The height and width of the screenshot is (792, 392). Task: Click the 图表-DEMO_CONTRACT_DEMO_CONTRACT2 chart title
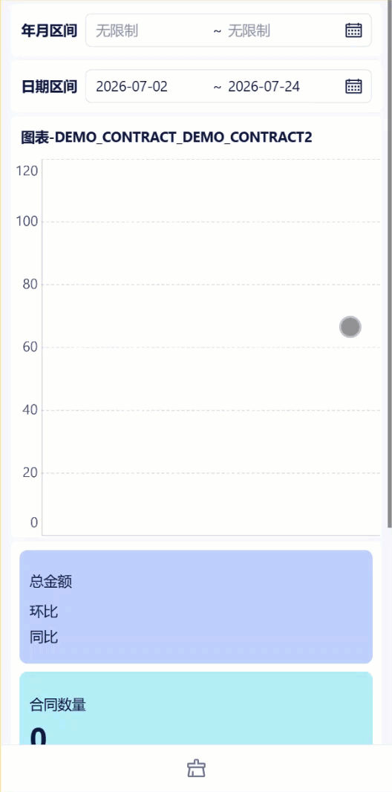[x=166, y=137]
